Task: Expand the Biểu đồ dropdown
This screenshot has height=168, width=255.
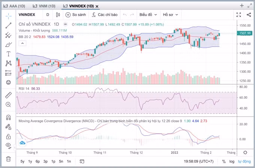Action: tap(148, 15)
